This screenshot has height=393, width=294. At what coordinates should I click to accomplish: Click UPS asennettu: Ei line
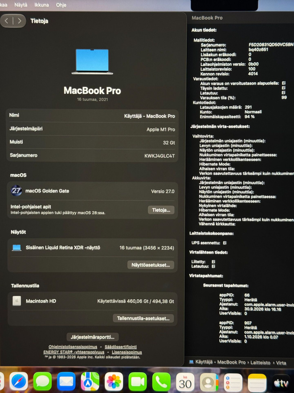tap(209, 242)
